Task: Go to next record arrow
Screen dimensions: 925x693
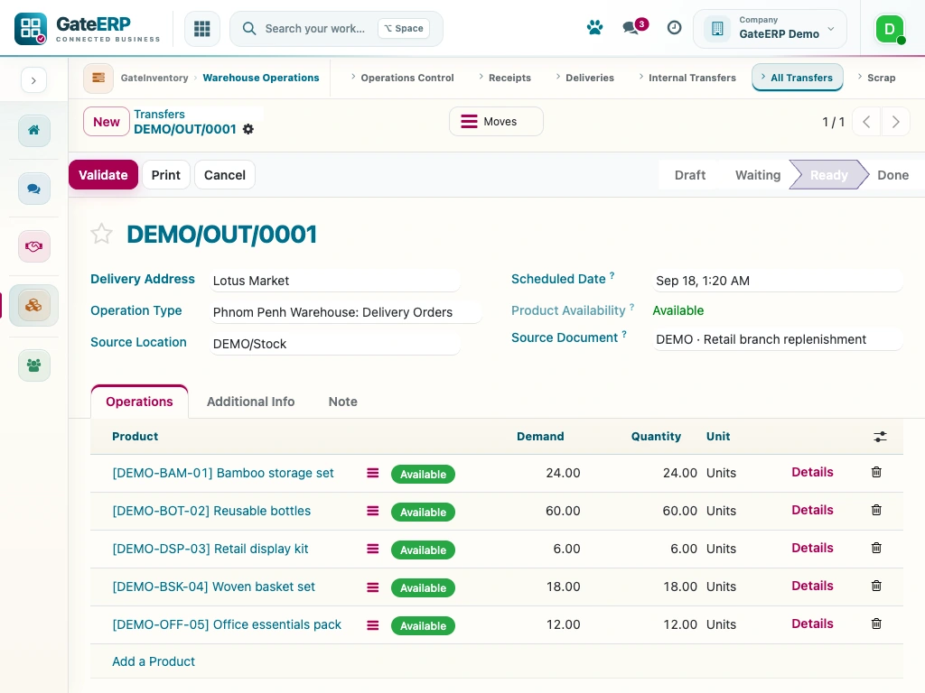Action: coord(895,122)
